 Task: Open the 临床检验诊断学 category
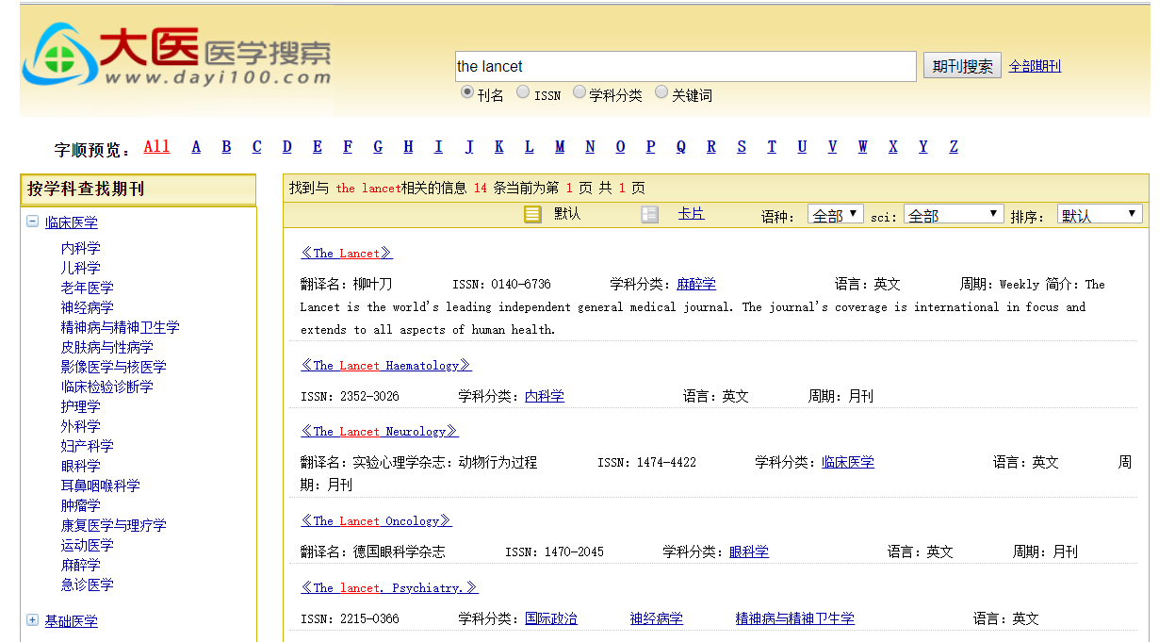click(107, 387)
